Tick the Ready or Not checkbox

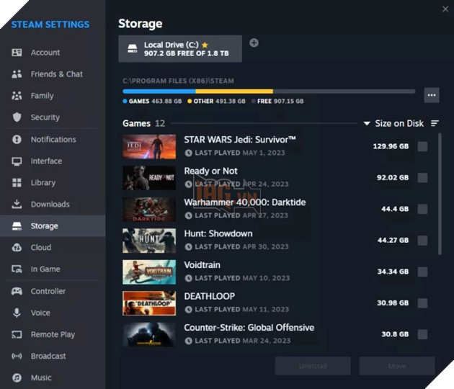point(422,178)
